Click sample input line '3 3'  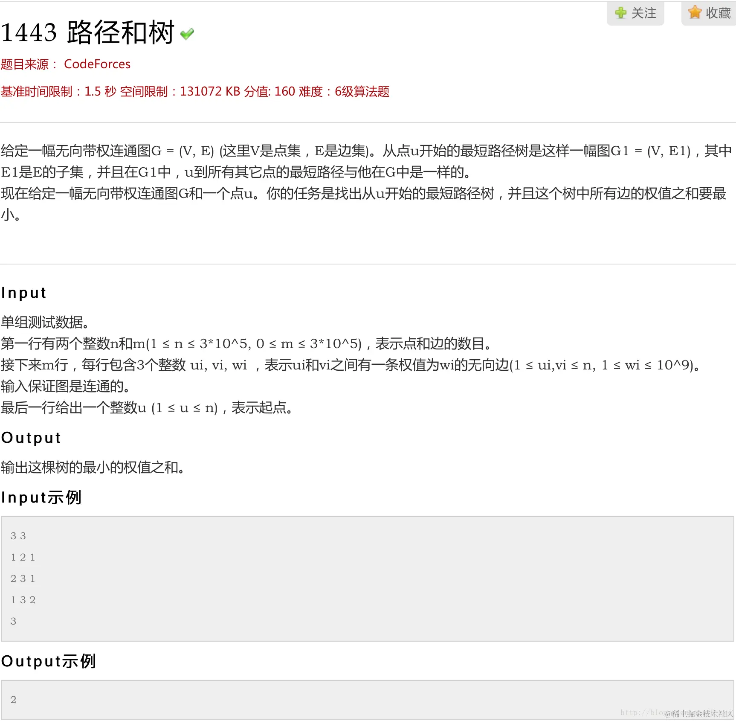tap(18, 536)
